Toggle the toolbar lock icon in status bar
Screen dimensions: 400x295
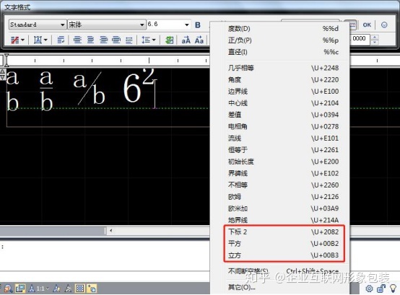pyautogui.click(x=381, y=289)
